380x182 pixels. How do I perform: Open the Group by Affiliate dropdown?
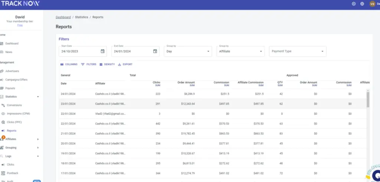pos(240,51)
